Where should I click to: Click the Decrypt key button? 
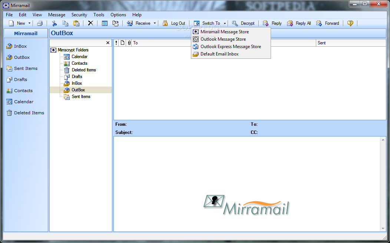pyautogui.click(x=243, y=23)
